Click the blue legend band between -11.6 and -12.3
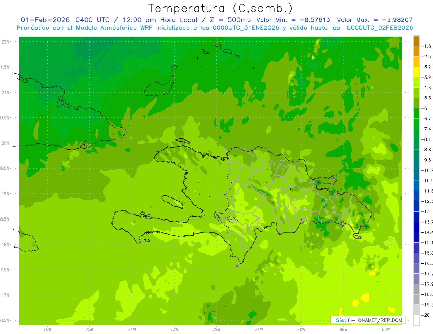The height and width of the screenshot is (334, 433). click(x=416, y=196)
